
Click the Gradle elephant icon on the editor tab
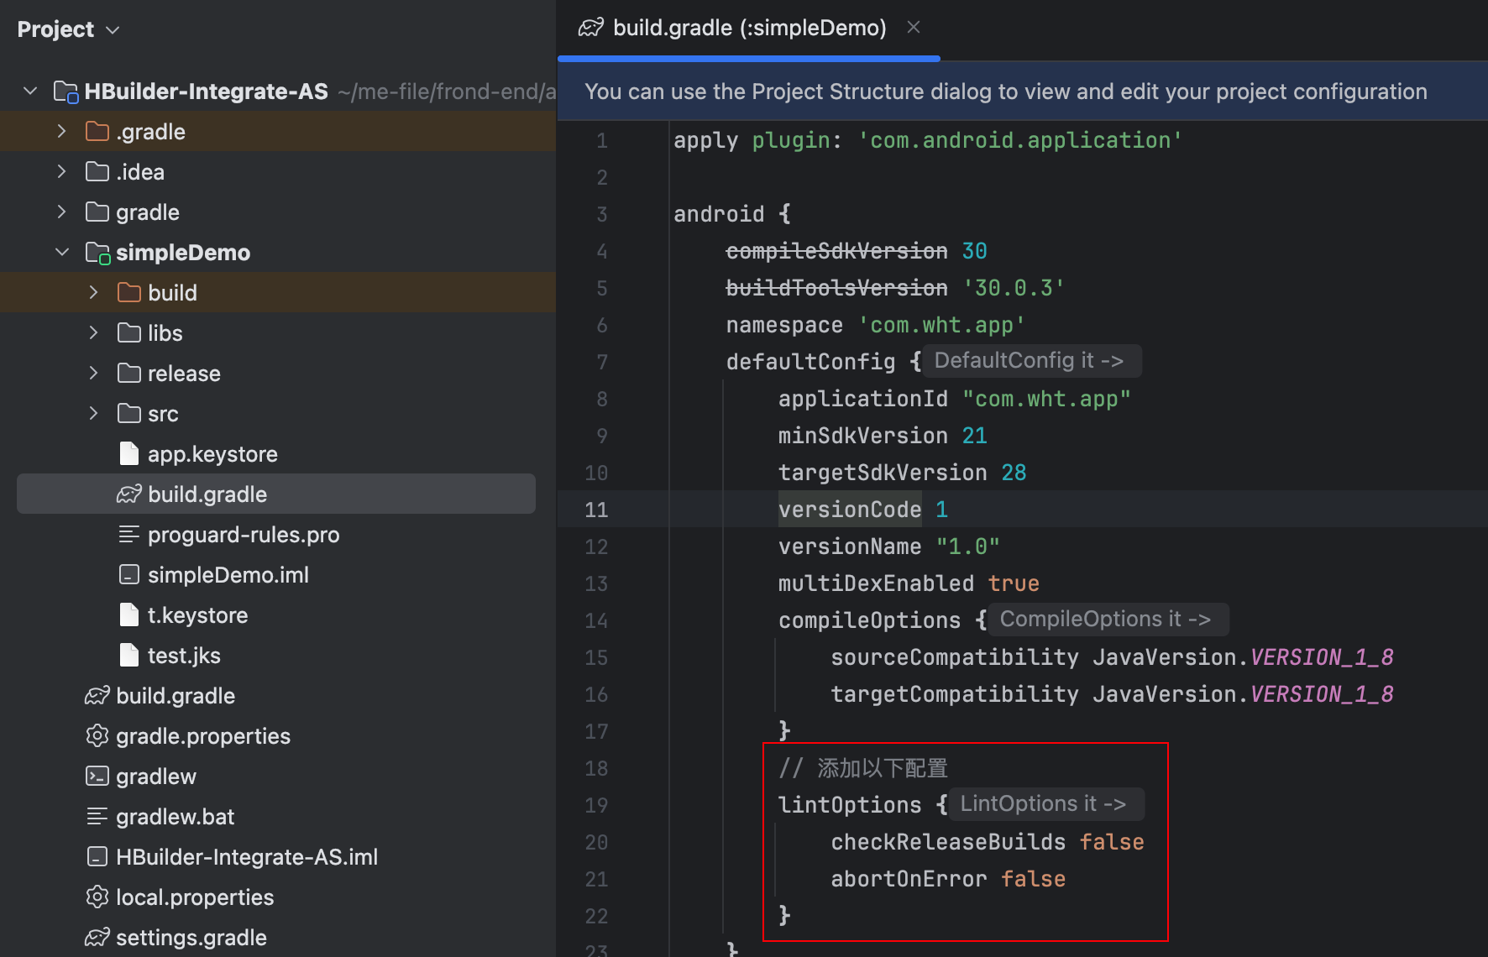pos(592,27)
